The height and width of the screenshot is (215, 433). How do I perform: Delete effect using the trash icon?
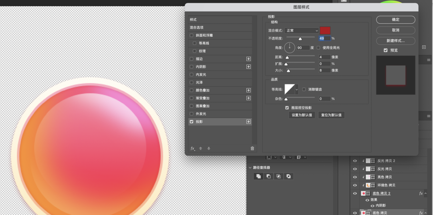pos(252,149)
